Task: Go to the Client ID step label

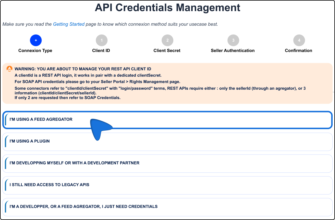Action: (101, 51)
